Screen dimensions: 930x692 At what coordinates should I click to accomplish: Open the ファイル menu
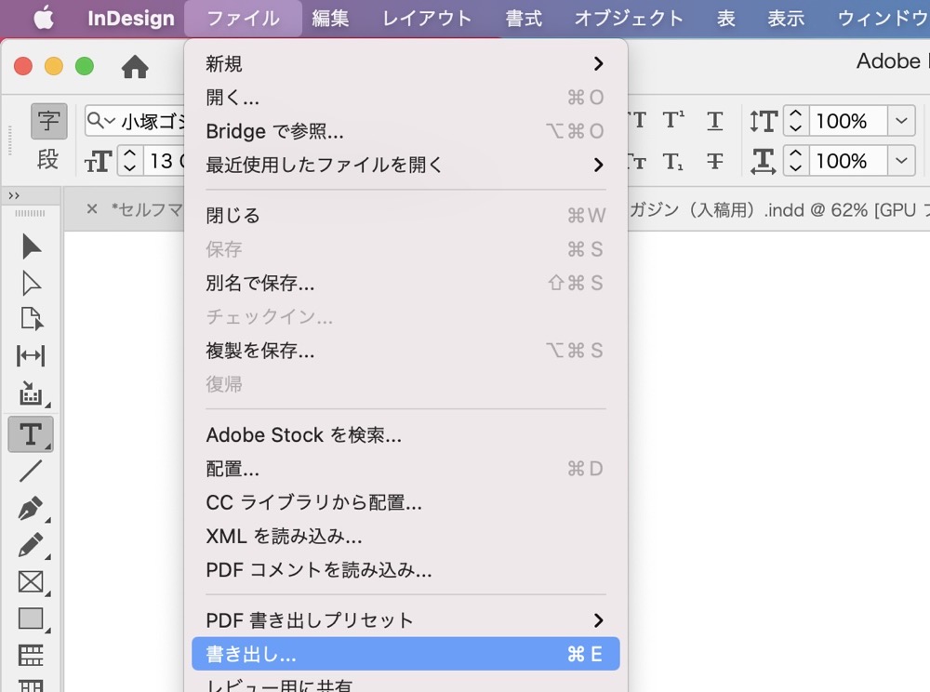click(x=243, y=19)
